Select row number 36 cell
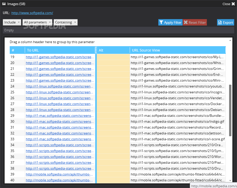 17,157
